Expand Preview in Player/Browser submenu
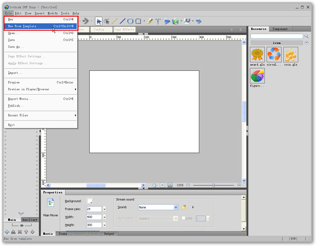The width and height of the screenshot is (316, 246). click(41, 89)
